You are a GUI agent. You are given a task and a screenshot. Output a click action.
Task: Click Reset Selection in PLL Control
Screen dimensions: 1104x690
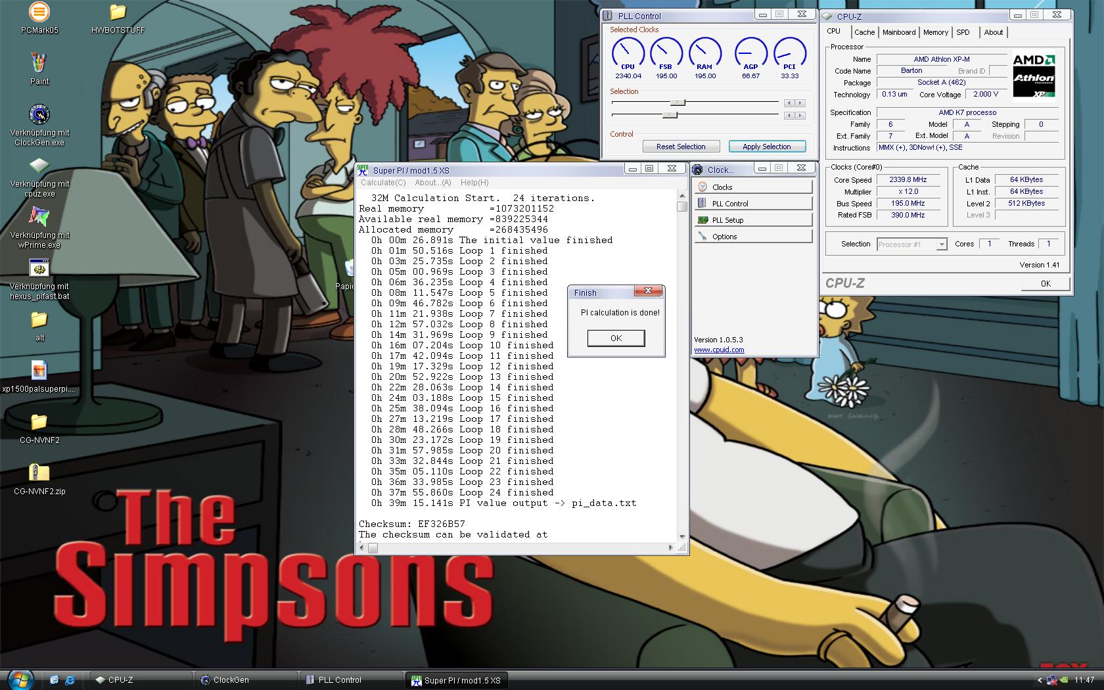(x=680, y=147)
